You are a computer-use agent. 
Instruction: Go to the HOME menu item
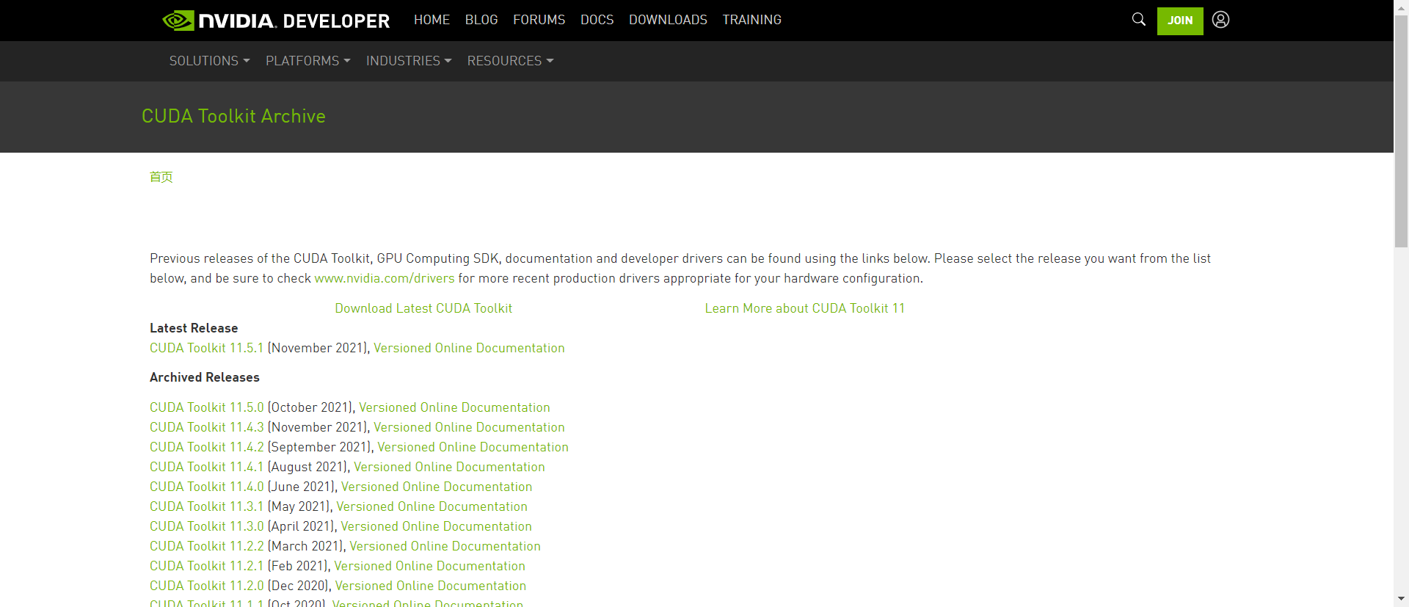[432, 20]
